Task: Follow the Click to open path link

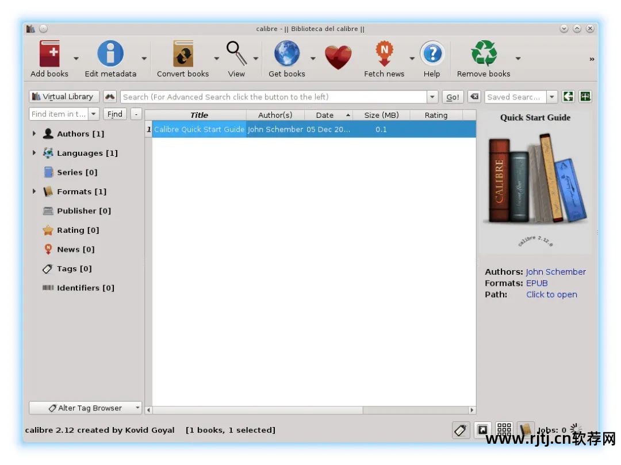Action: tap(551, 294)
